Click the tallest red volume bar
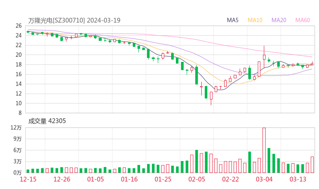The height and width of the screenshot is (189, 319). [x=264, y=150]
